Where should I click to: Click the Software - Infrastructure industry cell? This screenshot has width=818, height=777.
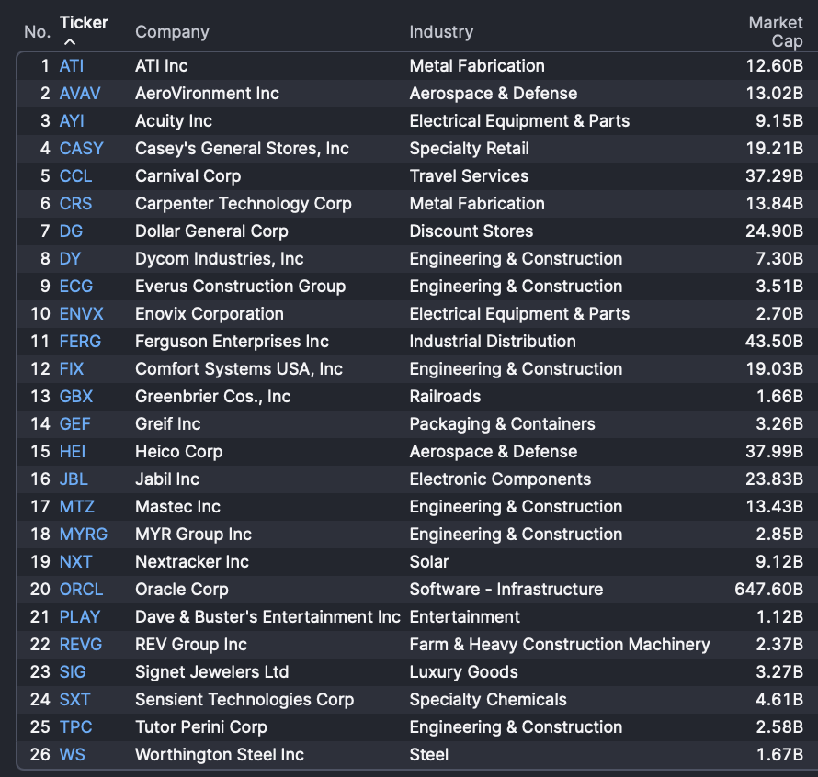point(506,590)
